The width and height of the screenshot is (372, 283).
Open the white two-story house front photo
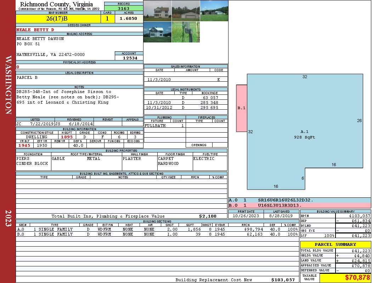click(x=157, y=11)
